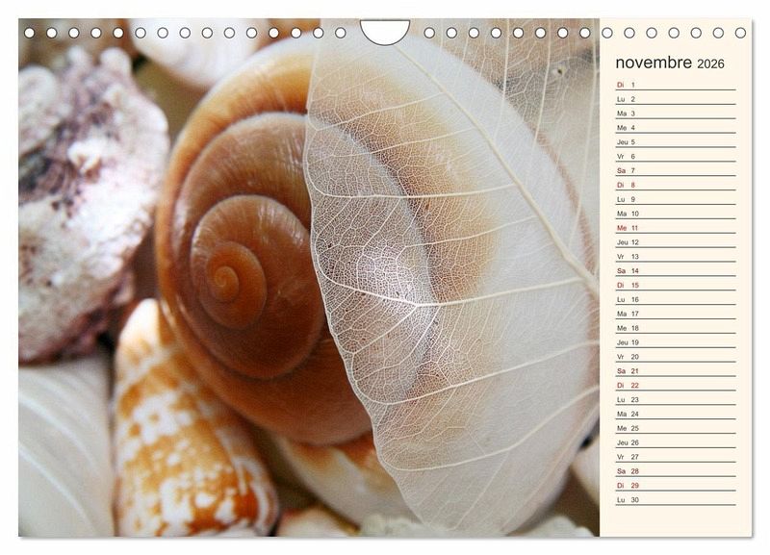Click the semicircular hanging hole at the top
The image size is (770, 555).
(385, 31)
